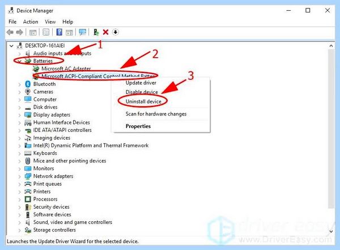Click the Imaging devices icon
The image size is (340, 250).
28,138
